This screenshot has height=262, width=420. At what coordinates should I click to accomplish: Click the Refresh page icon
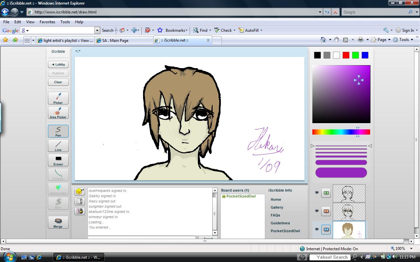point(327,12)
